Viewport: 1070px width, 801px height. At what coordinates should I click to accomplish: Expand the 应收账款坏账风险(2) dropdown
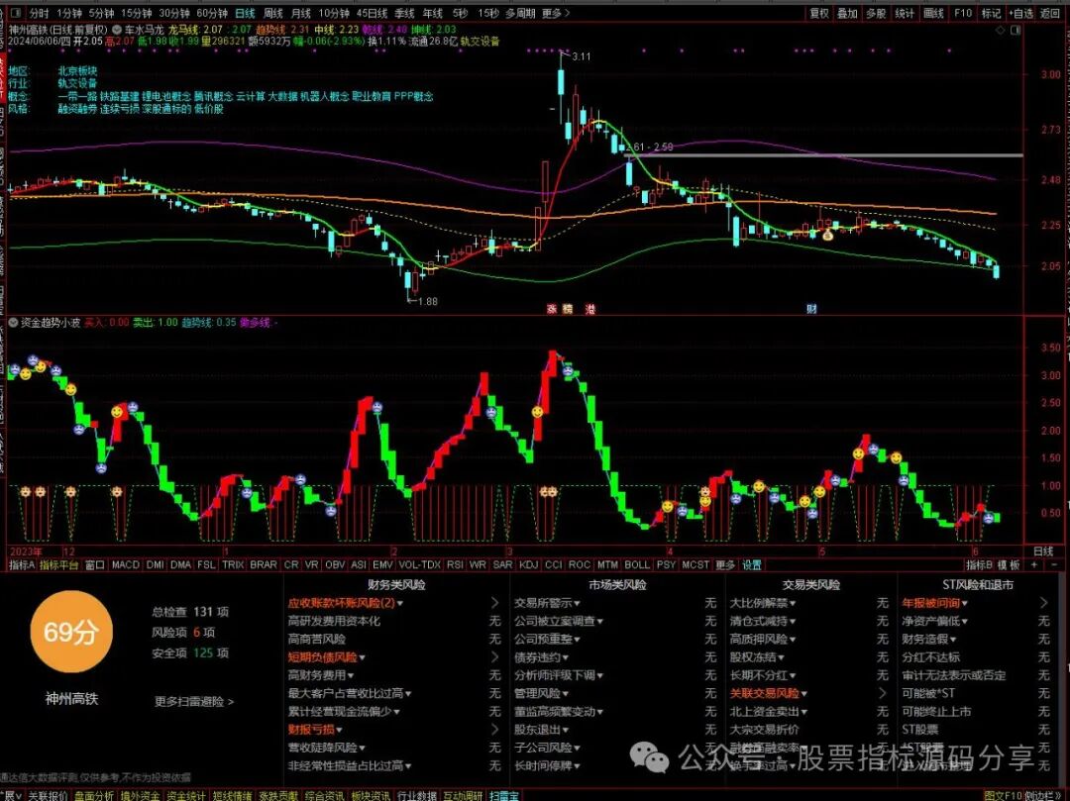400,603
